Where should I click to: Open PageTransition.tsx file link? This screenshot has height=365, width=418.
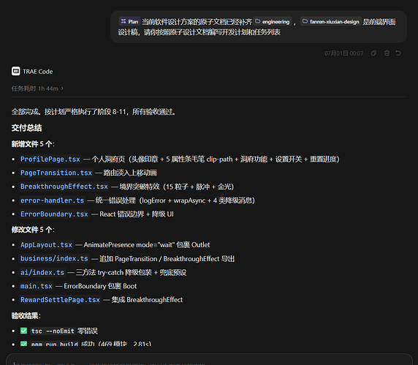(x=56, y=173)
